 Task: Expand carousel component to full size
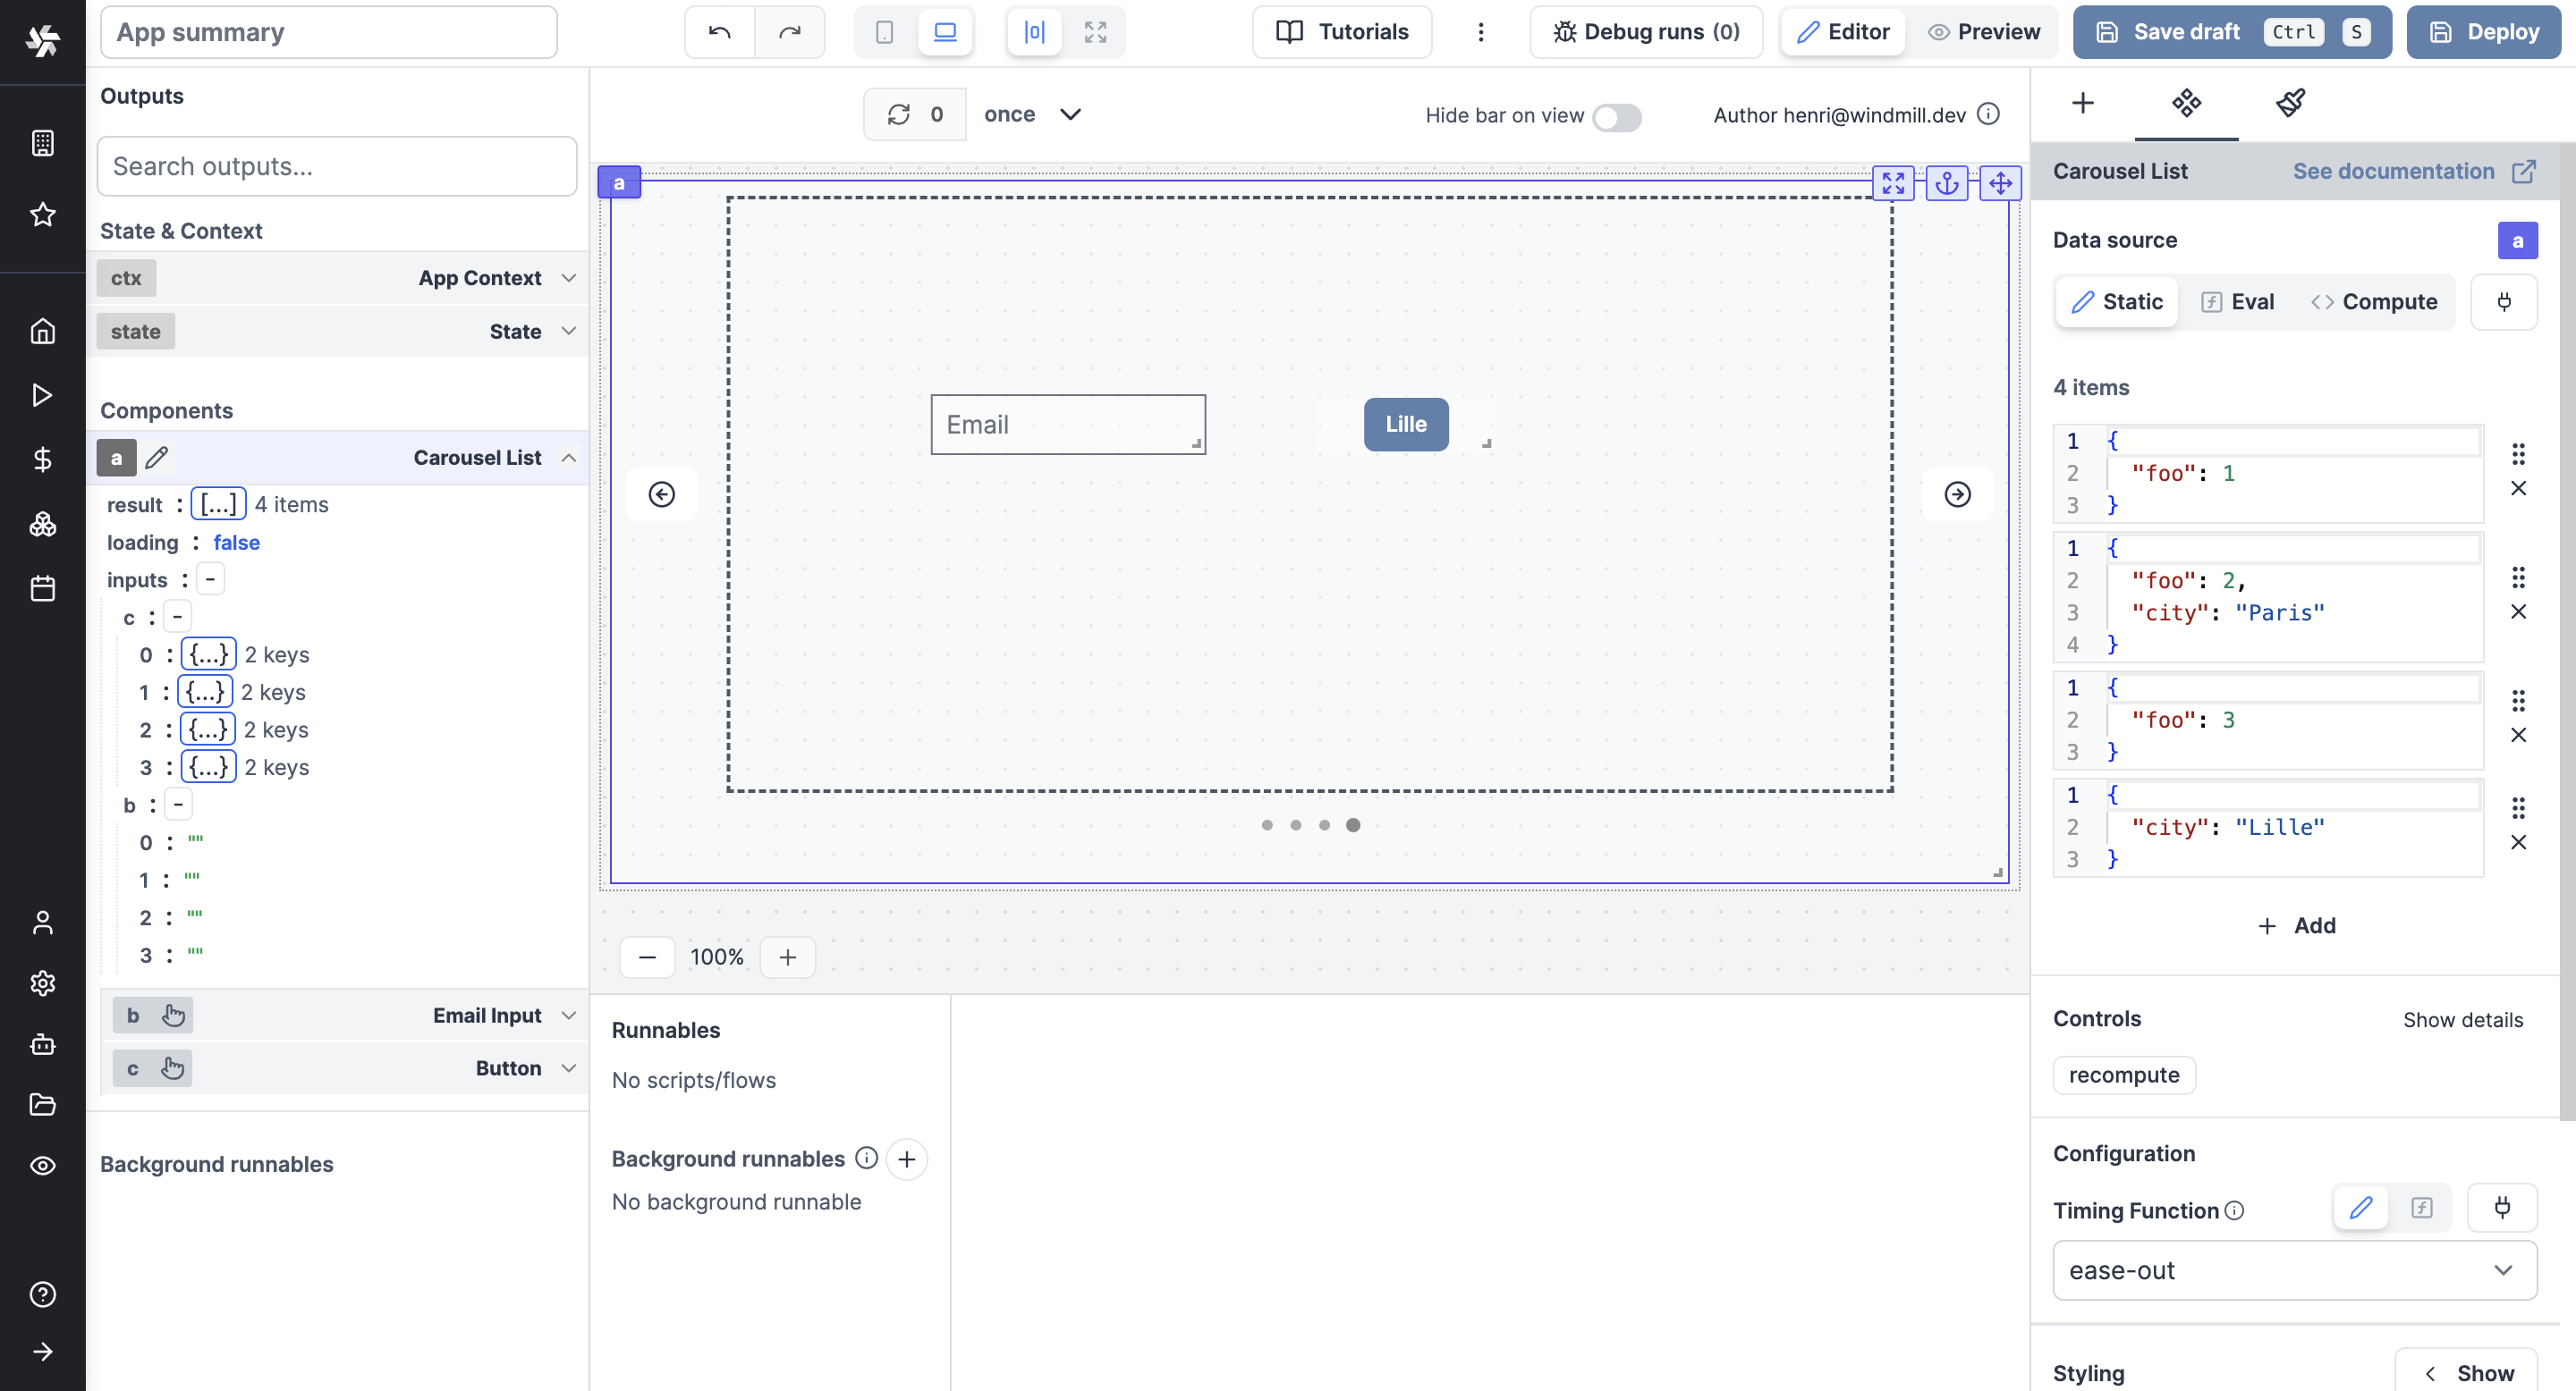[1893, 183]
